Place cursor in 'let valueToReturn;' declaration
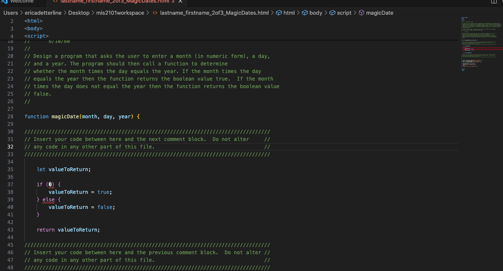Image resolution: width=503 pixels, height=271 pixels. point(63,169)
